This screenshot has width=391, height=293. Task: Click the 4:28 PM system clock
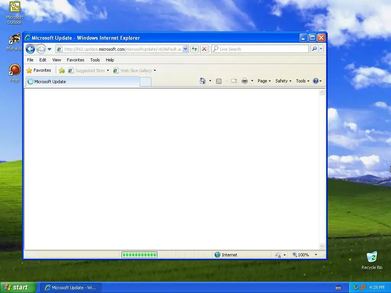(377, 287)
